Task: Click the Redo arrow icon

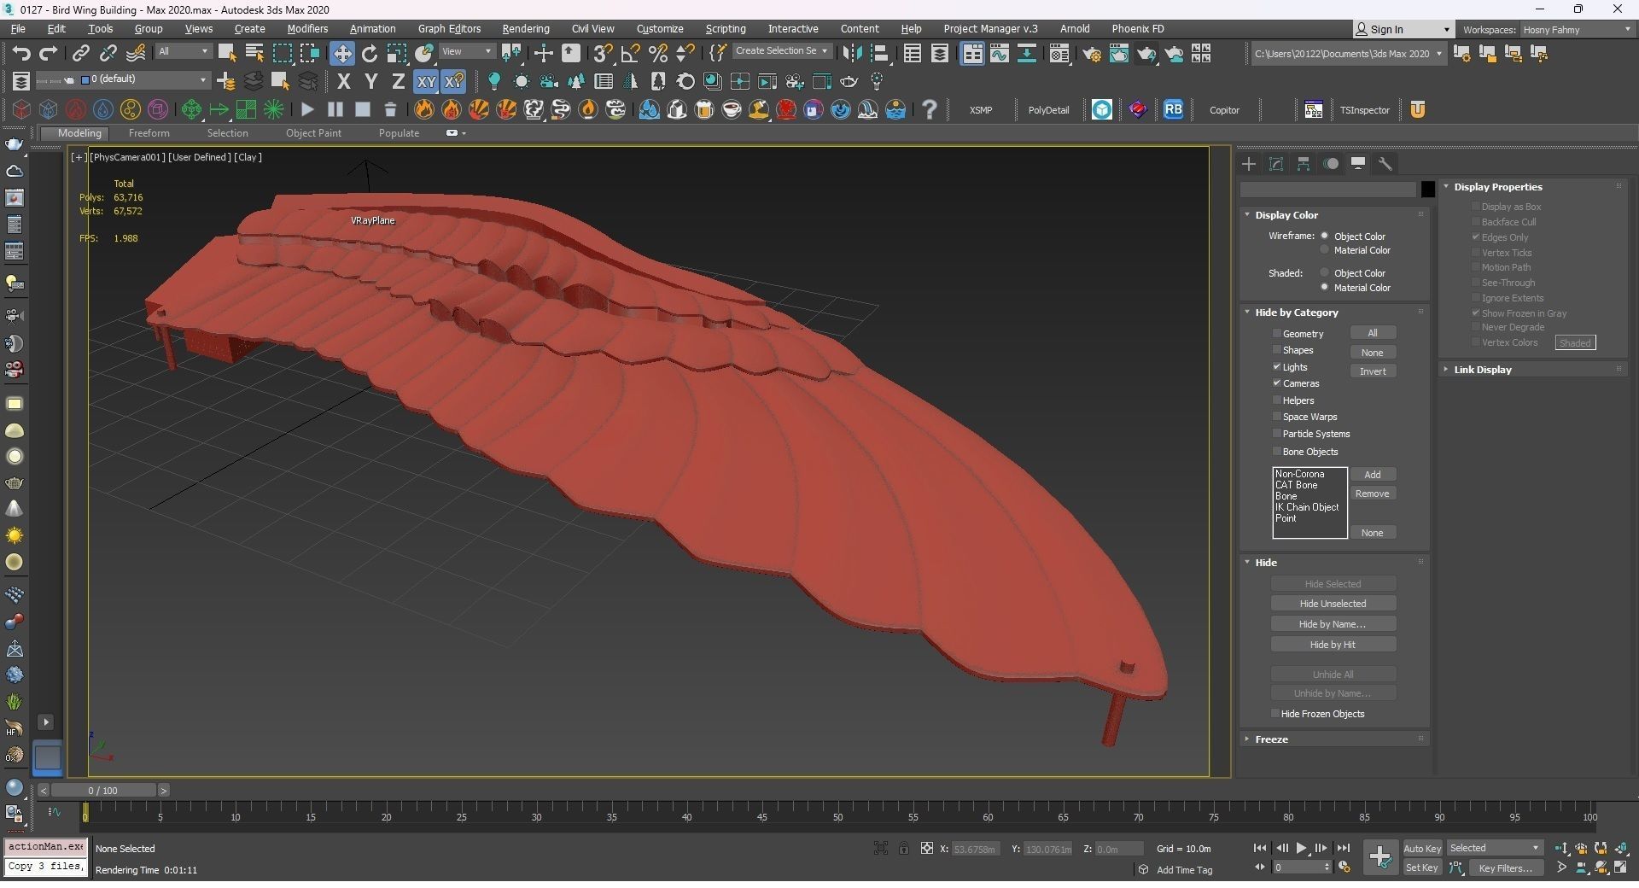Action: click(49, 53)
